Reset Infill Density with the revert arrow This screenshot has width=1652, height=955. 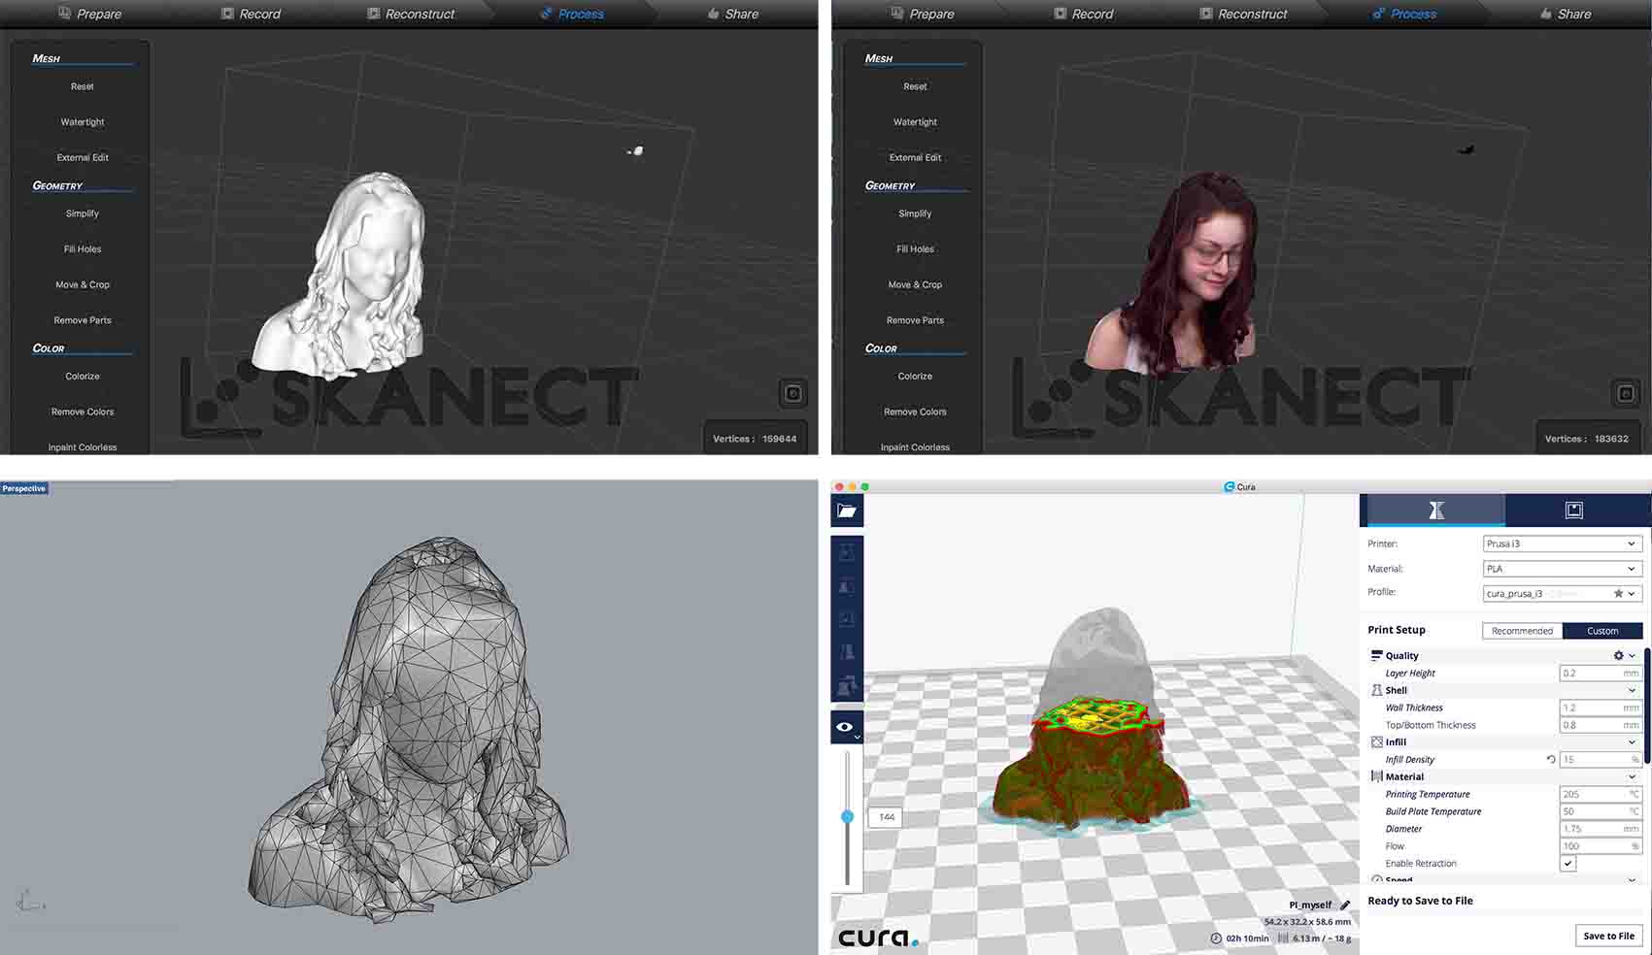click(x=1551, y=760)
